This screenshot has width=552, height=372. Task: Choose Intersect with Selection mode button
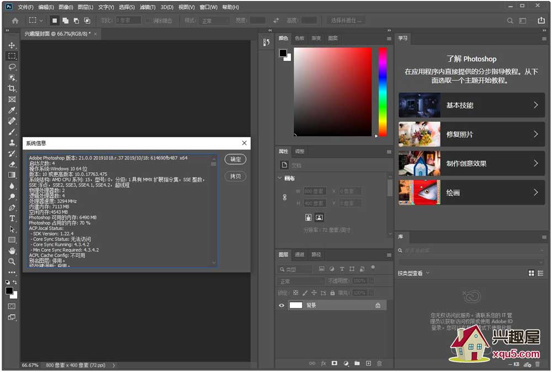pyautogui.click(x=87, y=21)
